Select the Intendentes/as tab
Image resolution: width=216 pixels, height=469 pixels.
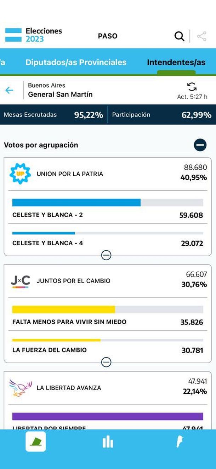point(176,62)
